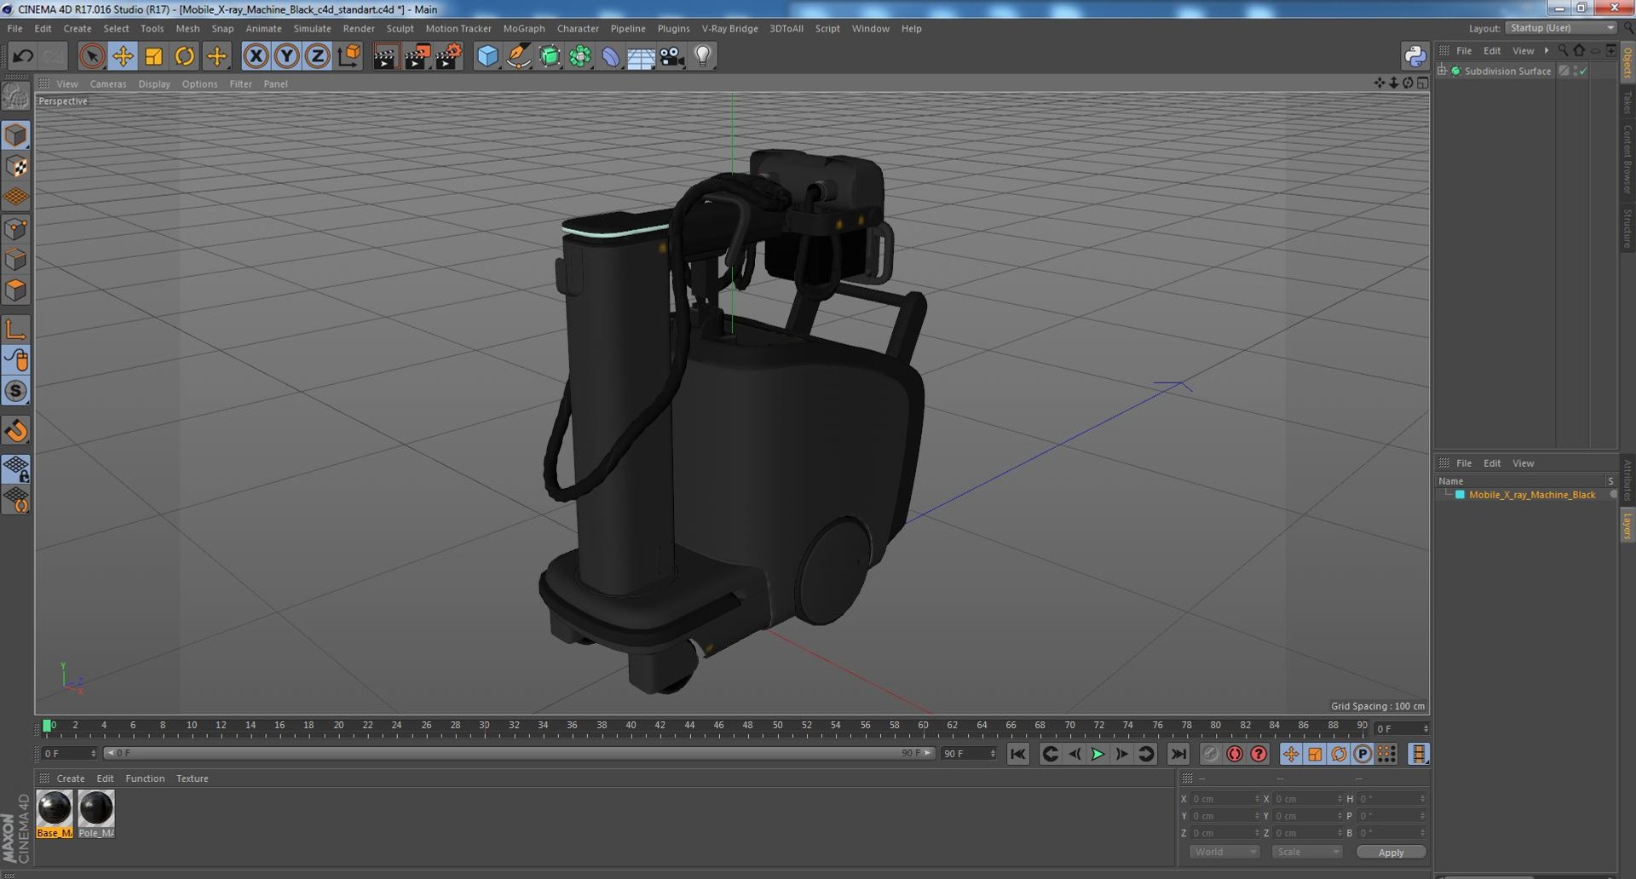Open the Scale mode dropdown
This screenshot has height=879, width=1636.
click(x=1306, y=852)
